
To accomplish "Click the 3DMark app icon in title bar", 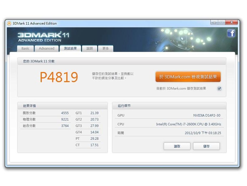I will click(x=9, y=23).
